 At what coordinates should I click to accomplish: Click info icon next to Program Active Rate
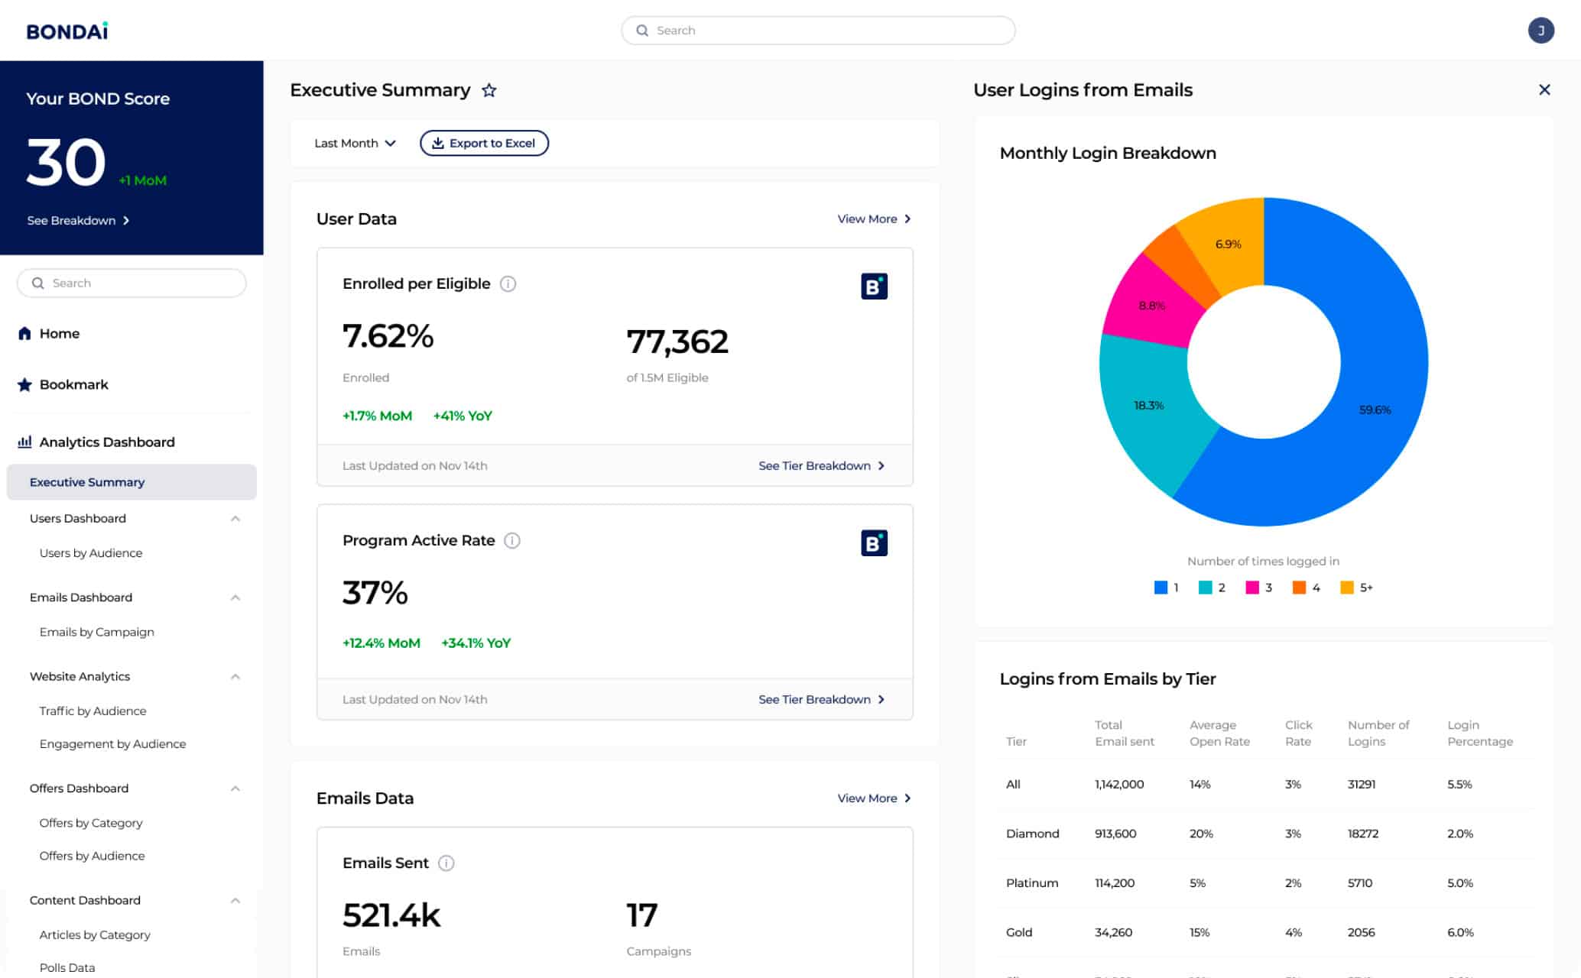click(512, 541)
